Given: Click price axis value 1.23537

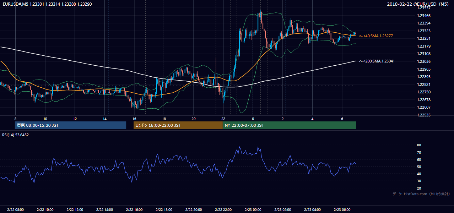Looking at the screenshot, I should click(424, 8).
